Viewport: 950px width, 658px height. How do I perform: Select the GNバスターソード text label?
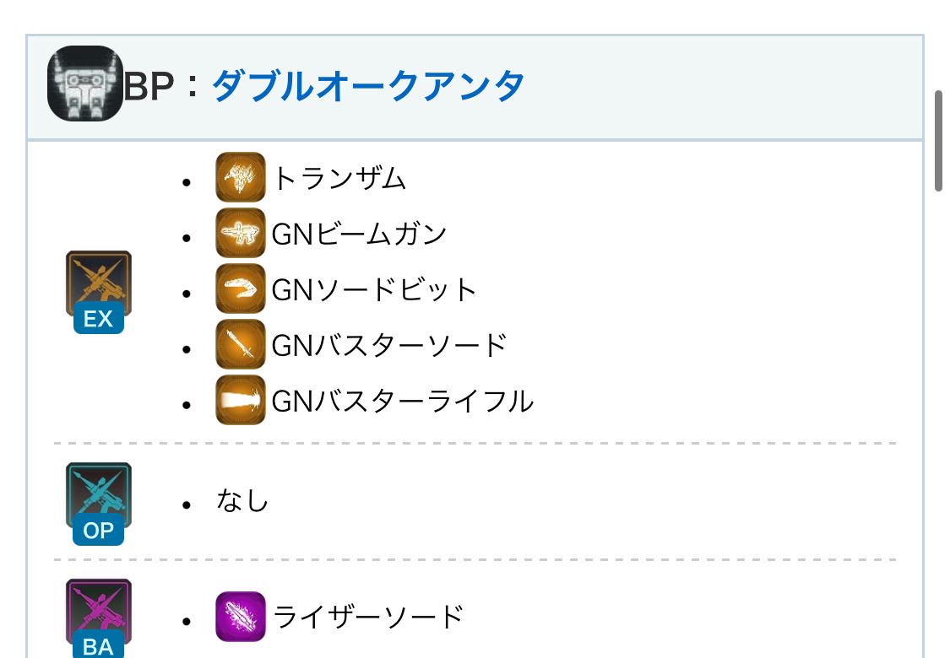pos(389,345)
